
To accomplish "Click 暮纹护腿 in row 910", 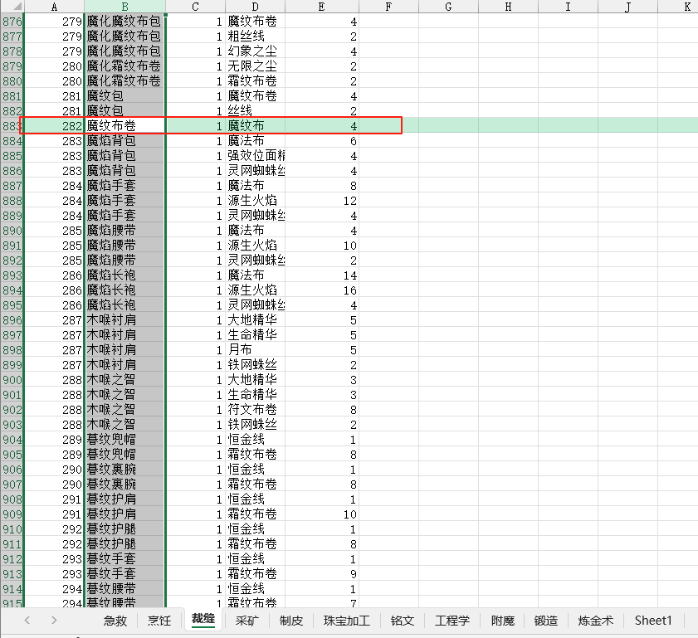I will coord(124,529).
